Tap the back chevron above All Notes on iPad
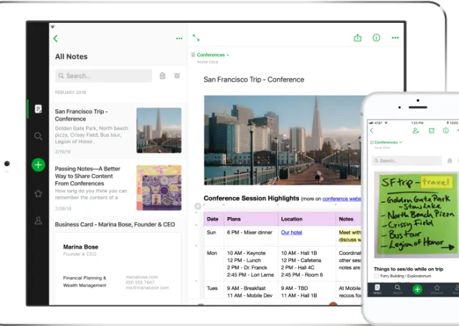Image resolution: width=459 pixels, height=326 pixels. [x=56, y=39]
